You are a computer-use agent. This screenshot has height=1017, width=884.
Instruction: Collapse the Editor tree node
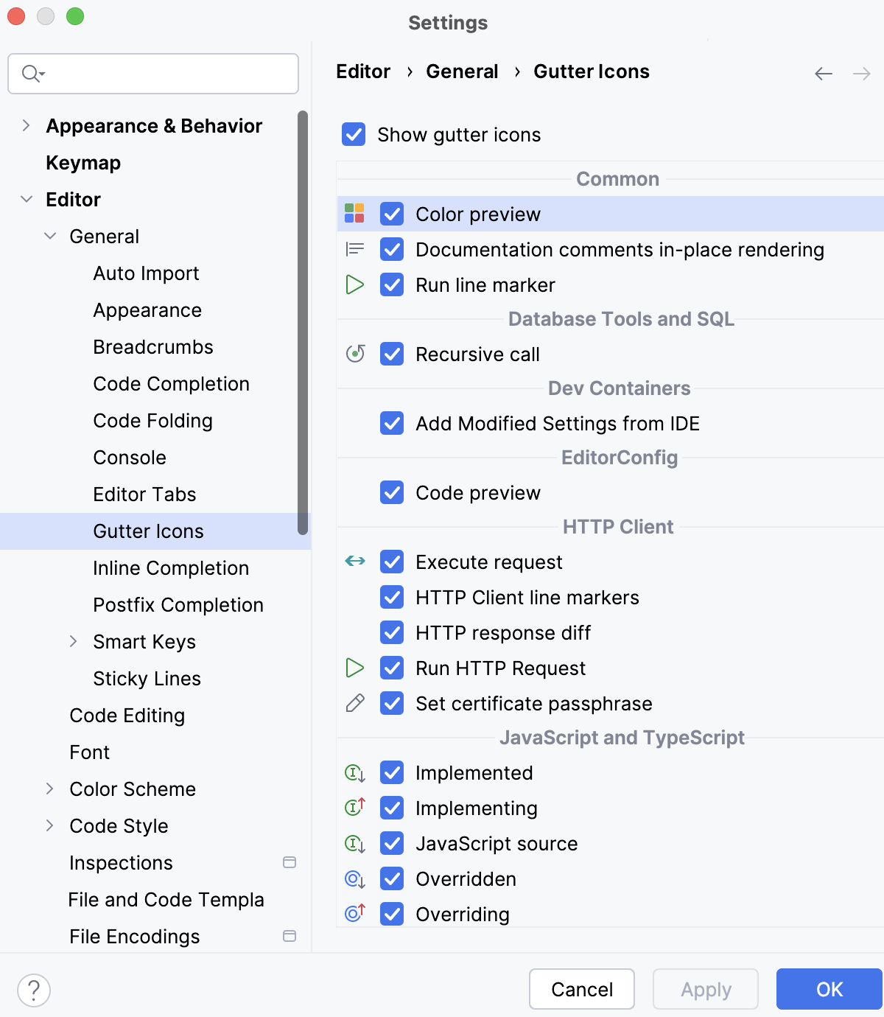[26, 199]
